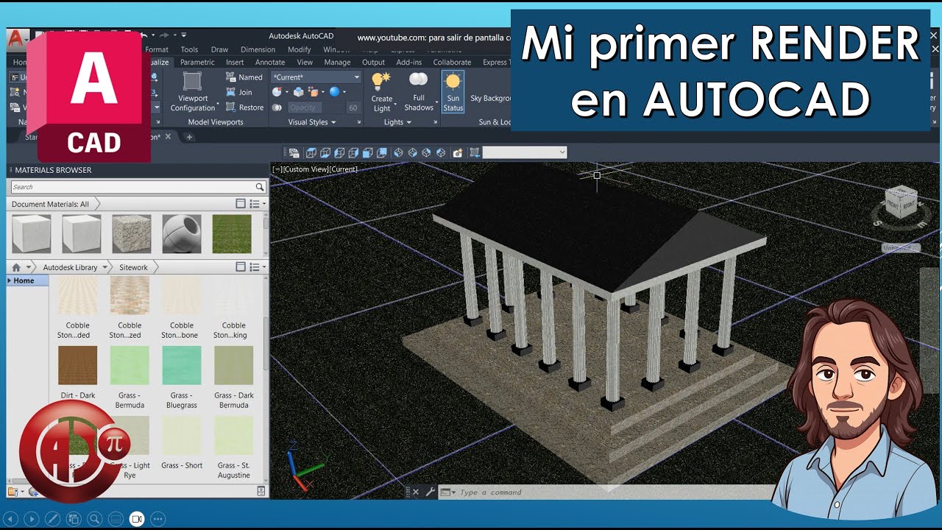Open the view toolbar dropdown box
The image size is (942, 530).
point(524,152)
